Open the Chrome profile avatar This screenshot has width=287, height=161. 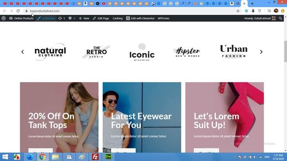coord(276,11)
